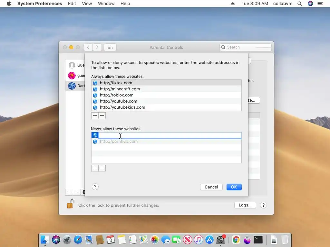The image size is (330, 247).
Task: Click the sheet's help question mark button
Action: click(x=95, y=187)
